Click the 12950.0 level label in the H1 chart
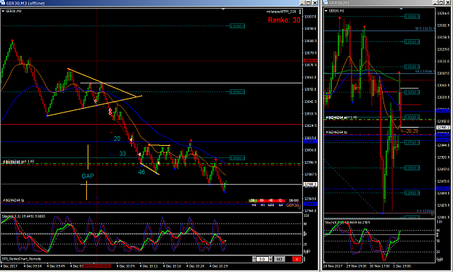 (412, 143)
